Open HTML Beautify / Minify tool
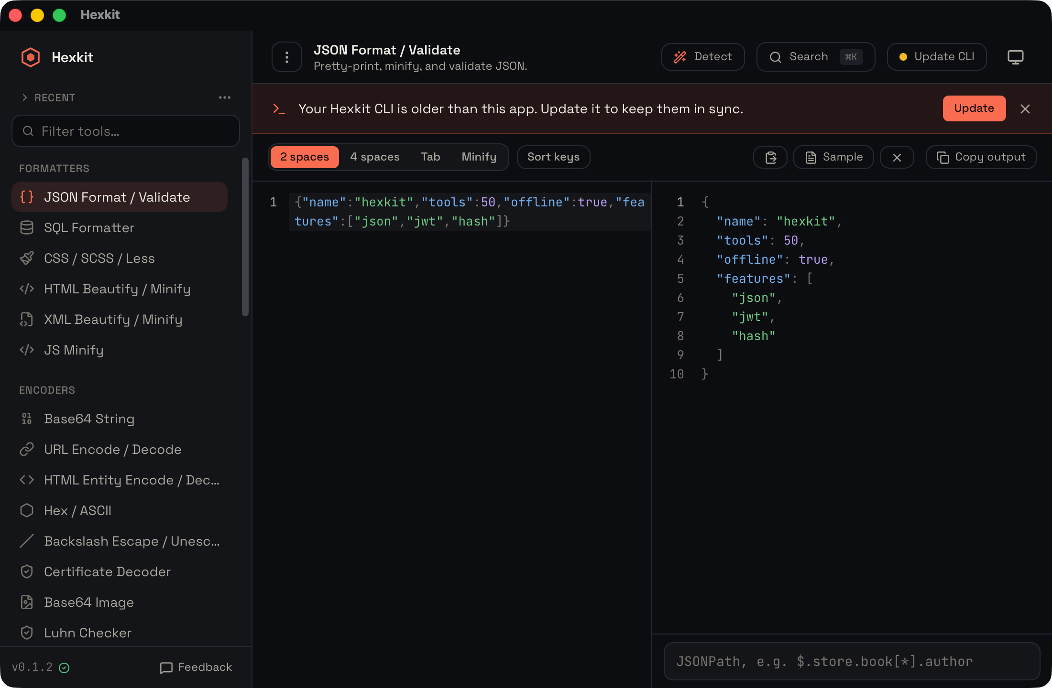Screen dimensions: 1052x688 click(120, 289)
